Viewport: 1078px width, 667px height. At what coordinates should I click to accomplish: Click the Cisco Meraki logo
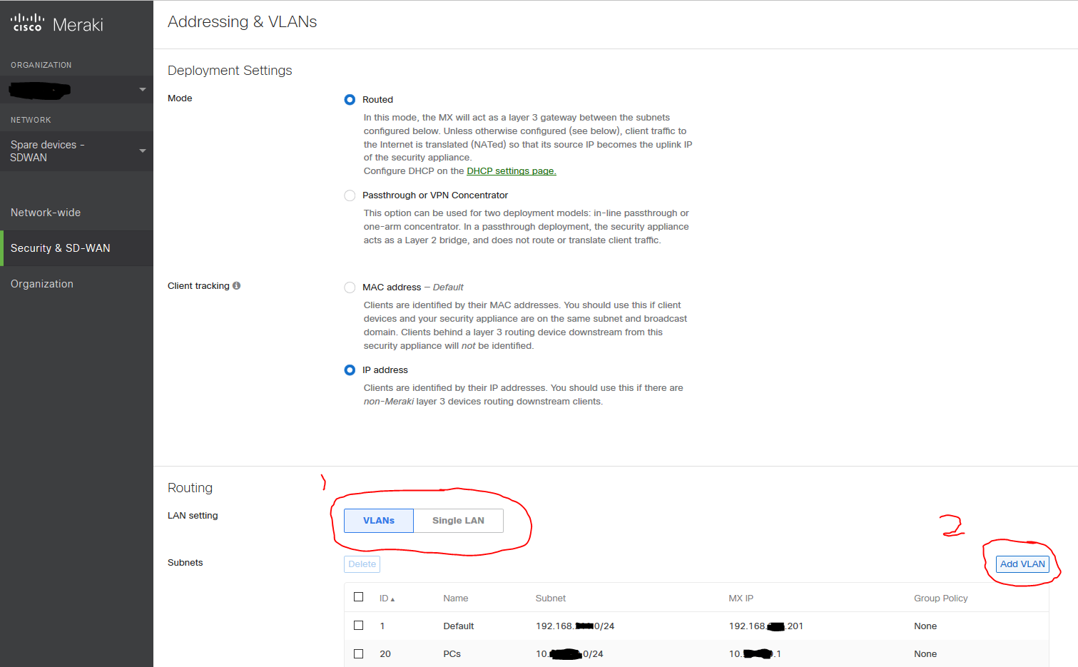tap(56, 22)
